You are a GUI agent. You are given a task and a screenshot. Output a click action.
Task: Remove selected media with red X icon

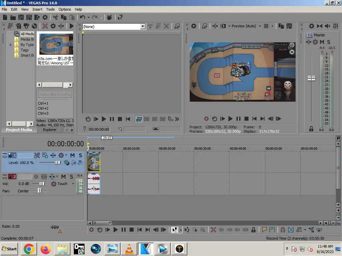click(x=45, y=26)
